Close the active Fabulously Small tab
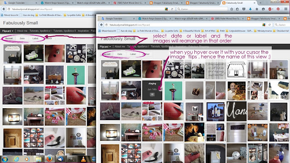 point(255,3)
